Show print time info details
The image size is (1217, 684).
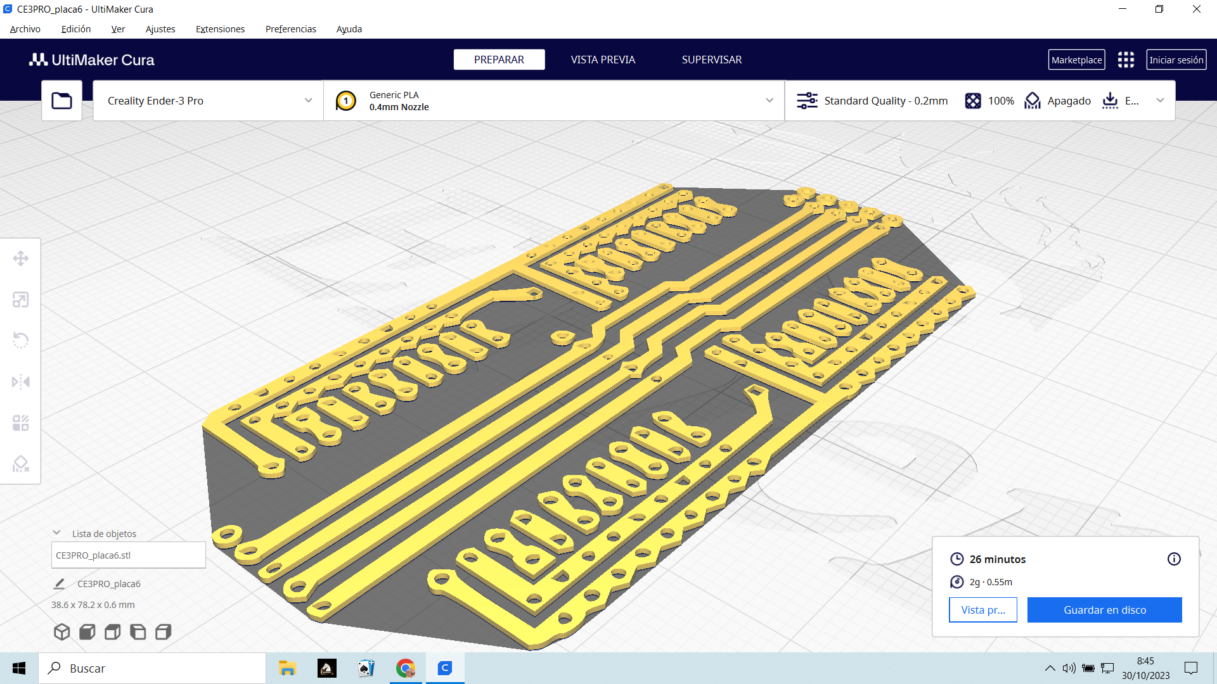1174,559
